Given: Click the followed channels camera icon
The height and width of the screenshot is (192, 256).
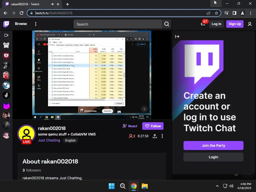Looking at the screenshot, I should (x=6, y=35).
